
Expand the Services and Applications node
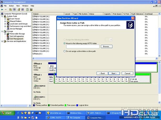click(x=2, y=41)
